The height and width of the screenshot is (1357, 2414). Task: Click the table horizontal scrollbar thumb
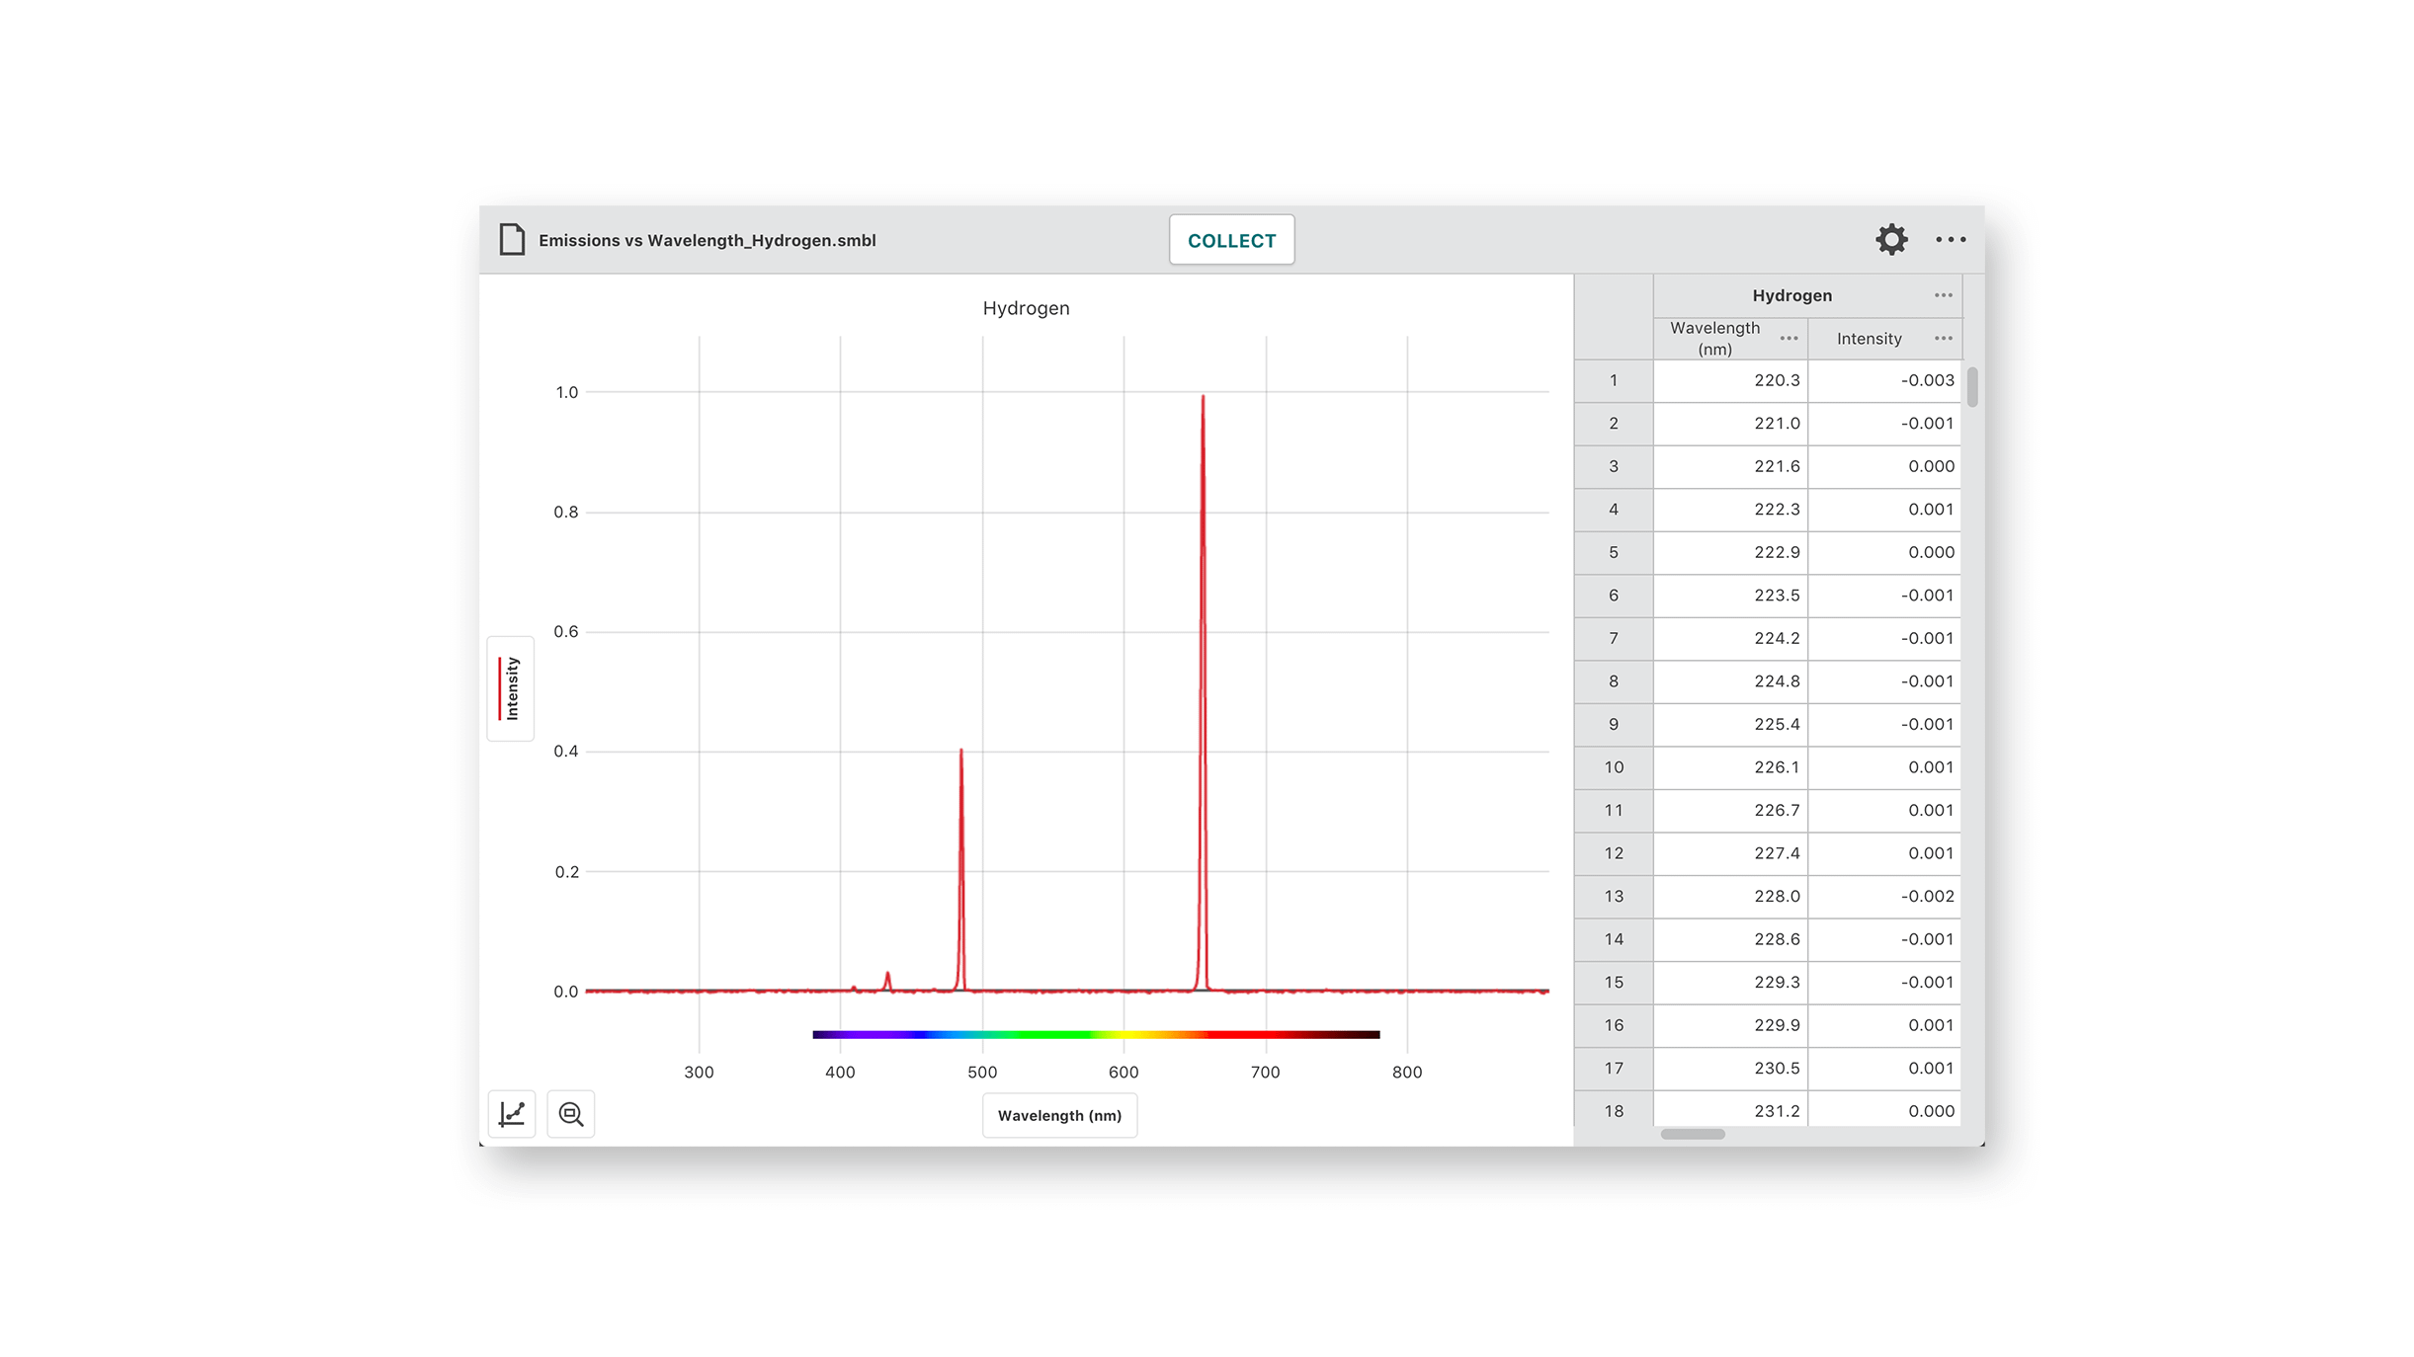pos(1692,1134)
